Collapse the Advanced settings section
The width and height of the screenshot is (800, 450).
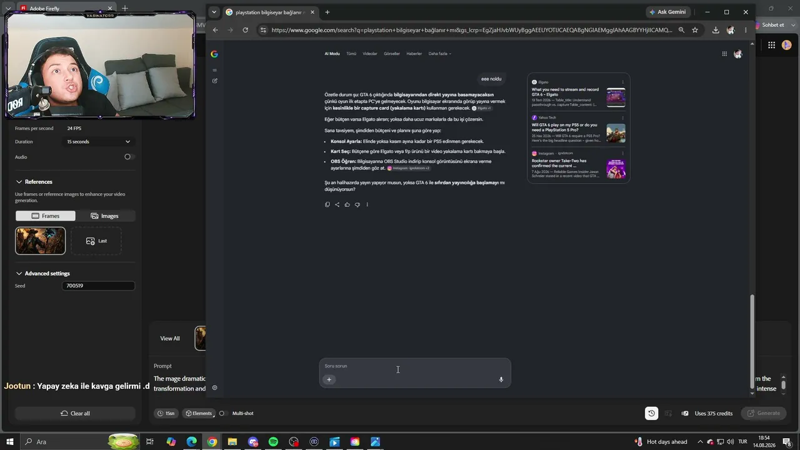tap(19, 274)
